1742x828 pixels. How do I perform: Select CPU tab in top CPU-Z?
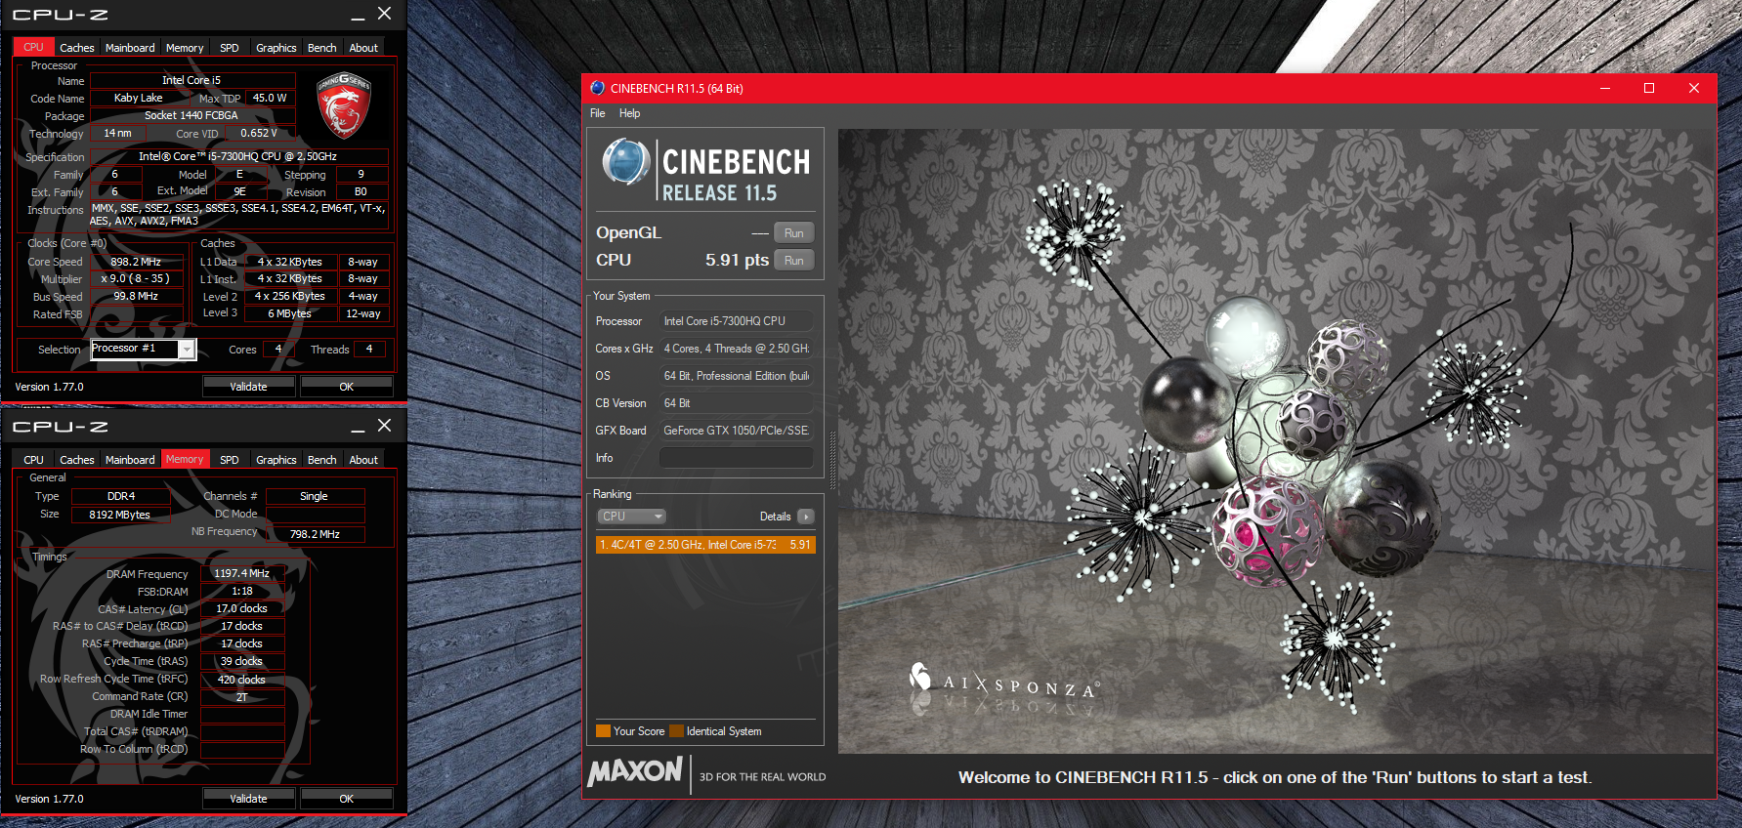click(33, 47)
